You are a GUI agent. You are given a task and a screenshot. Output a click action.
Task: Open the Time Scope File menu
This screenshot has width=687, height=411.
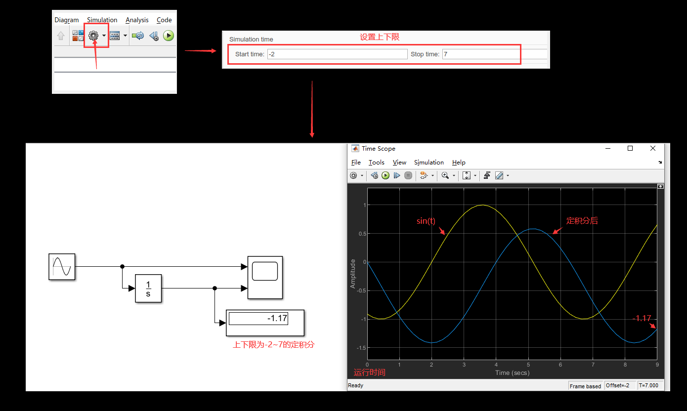click(356, 162)
